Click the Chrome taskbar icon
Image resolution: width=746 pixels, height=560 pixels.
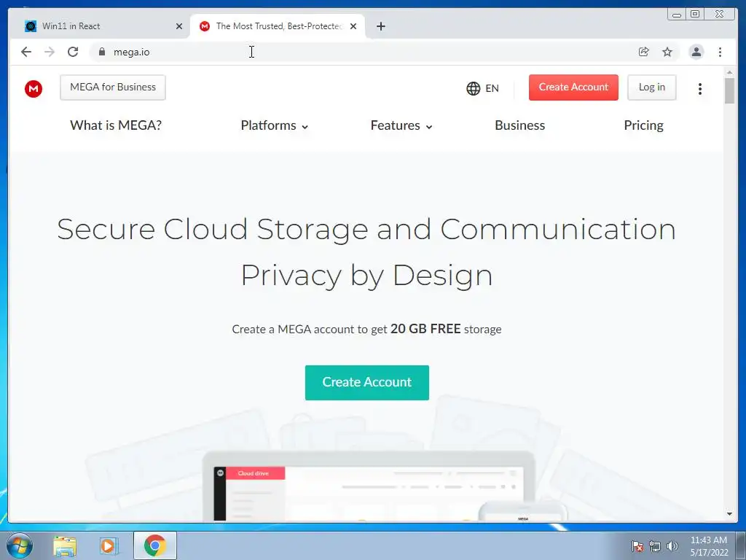point(155,545)
